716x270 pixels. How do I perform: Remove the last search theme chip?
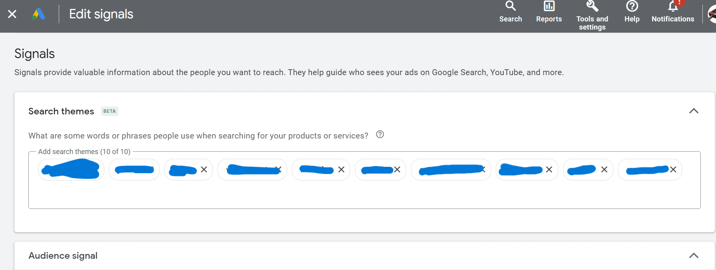pos(673,170)
